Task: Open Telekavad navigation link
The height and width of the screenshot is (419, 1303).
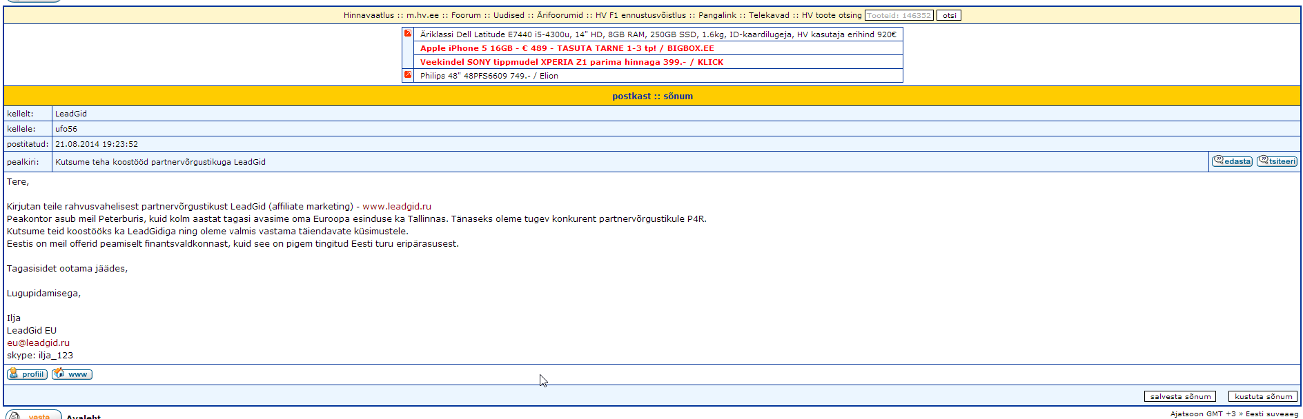Action: [x=769, y=15]
